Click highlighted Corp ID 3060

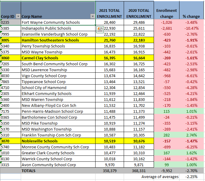[10, 58]
